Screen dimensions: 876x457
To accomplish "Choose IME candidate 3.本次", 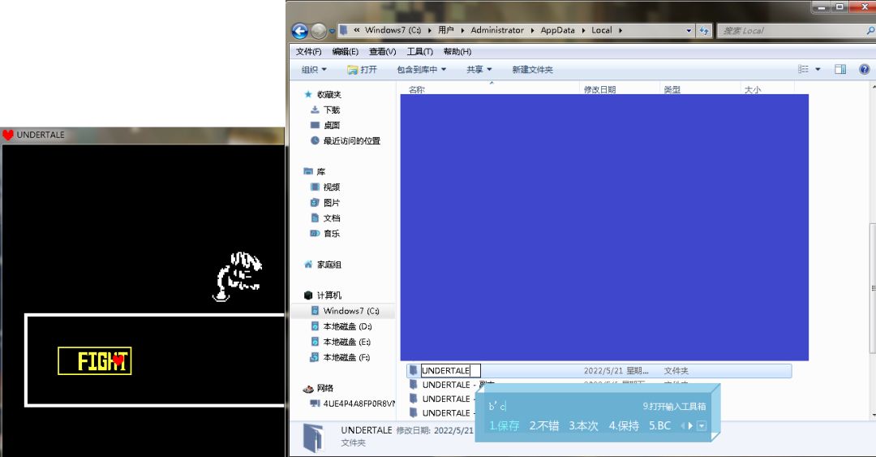I will pos(583,425).
